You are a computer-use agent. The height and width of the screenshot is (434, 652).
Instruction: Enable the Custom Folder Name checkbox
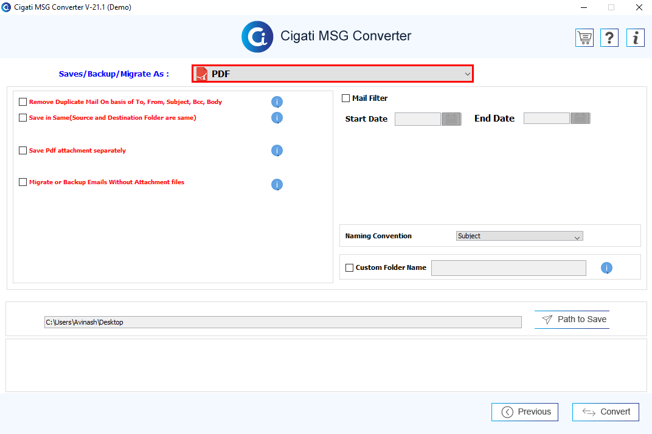[349, 267]
